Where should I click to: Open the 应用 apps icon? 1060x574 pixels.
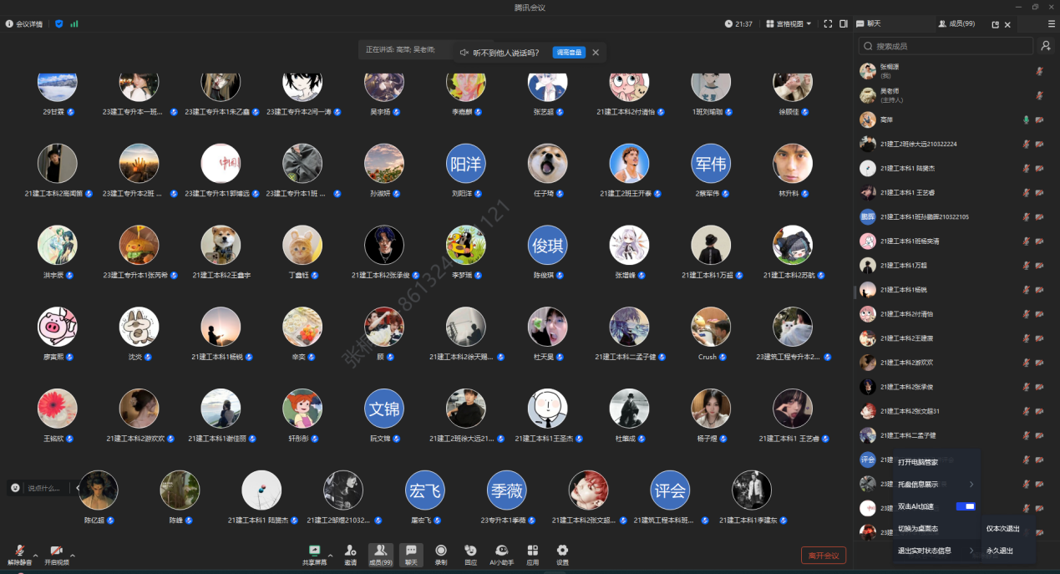pos(532,551)
